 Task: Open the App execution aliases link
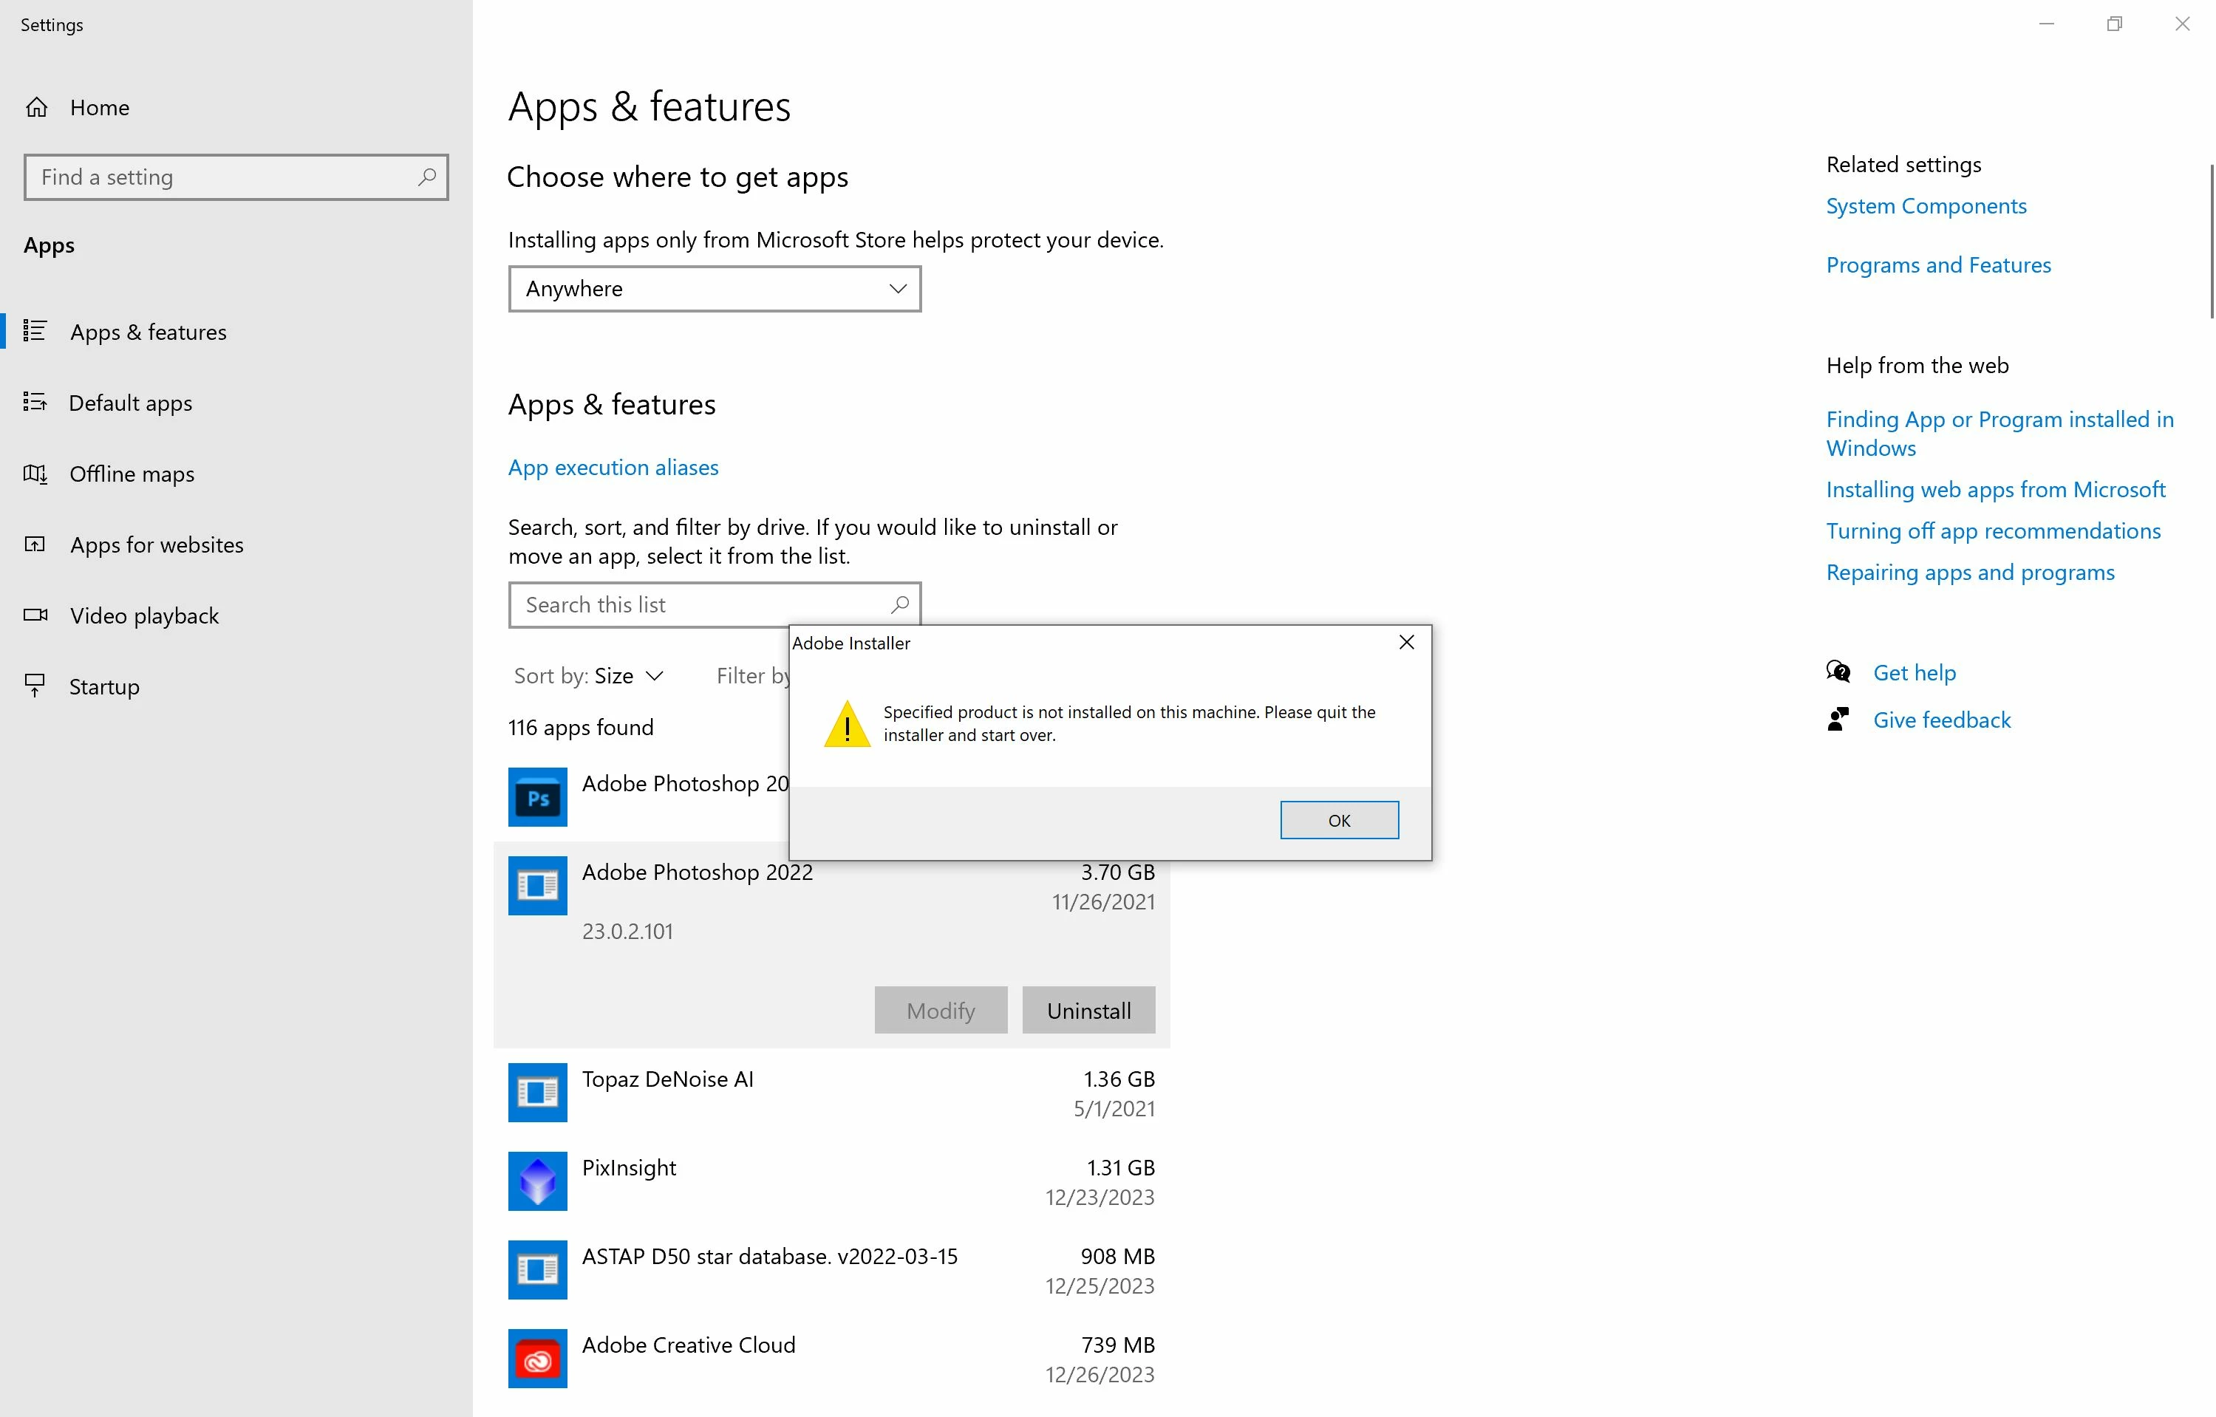pyautogui.click(x=613, y=468)
